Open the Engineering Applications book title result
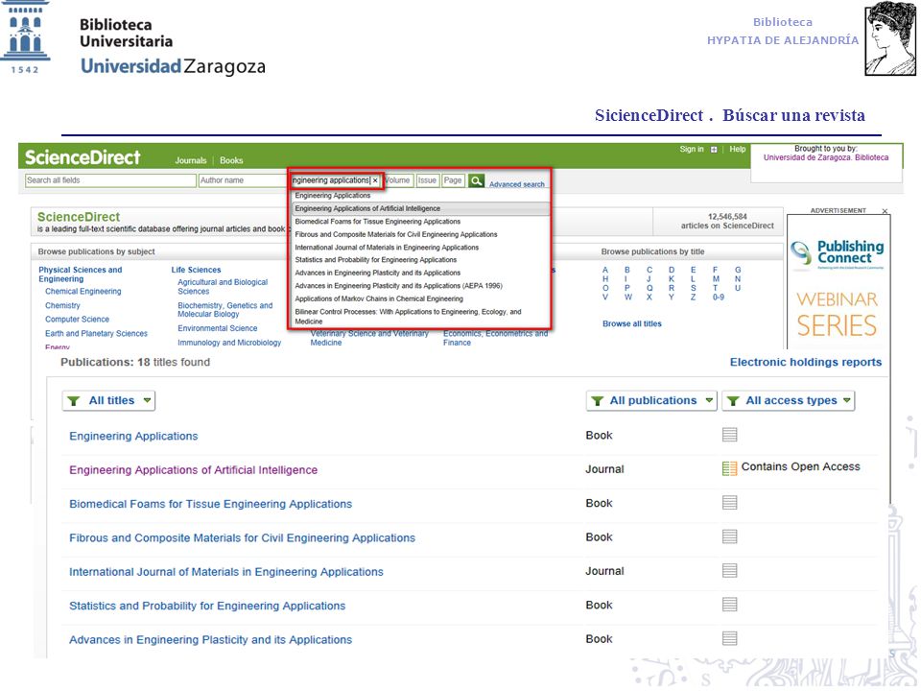 (133, 436)
